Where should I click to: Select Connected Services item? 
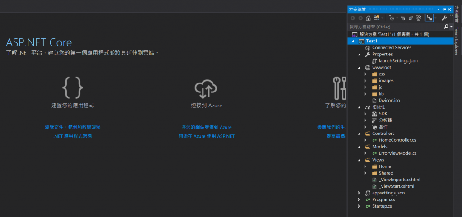coord(392,48)
